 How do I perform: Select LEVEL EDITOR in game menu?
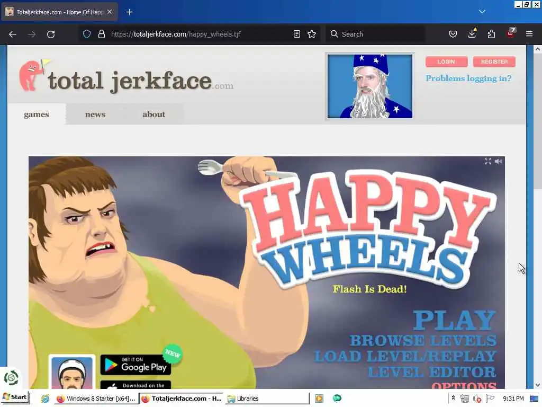tap(432, 373)
